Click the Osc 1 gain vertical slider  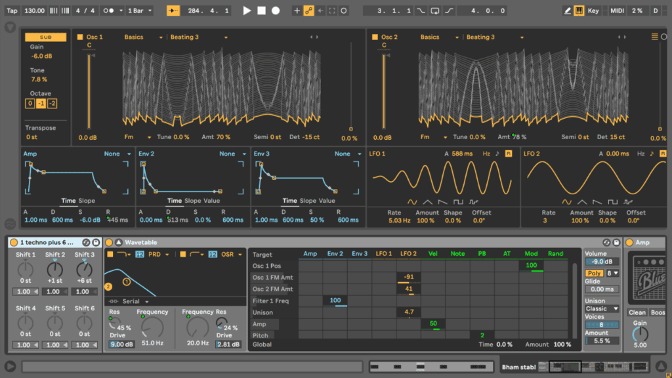pyautogui.click(x=88, y=92)
